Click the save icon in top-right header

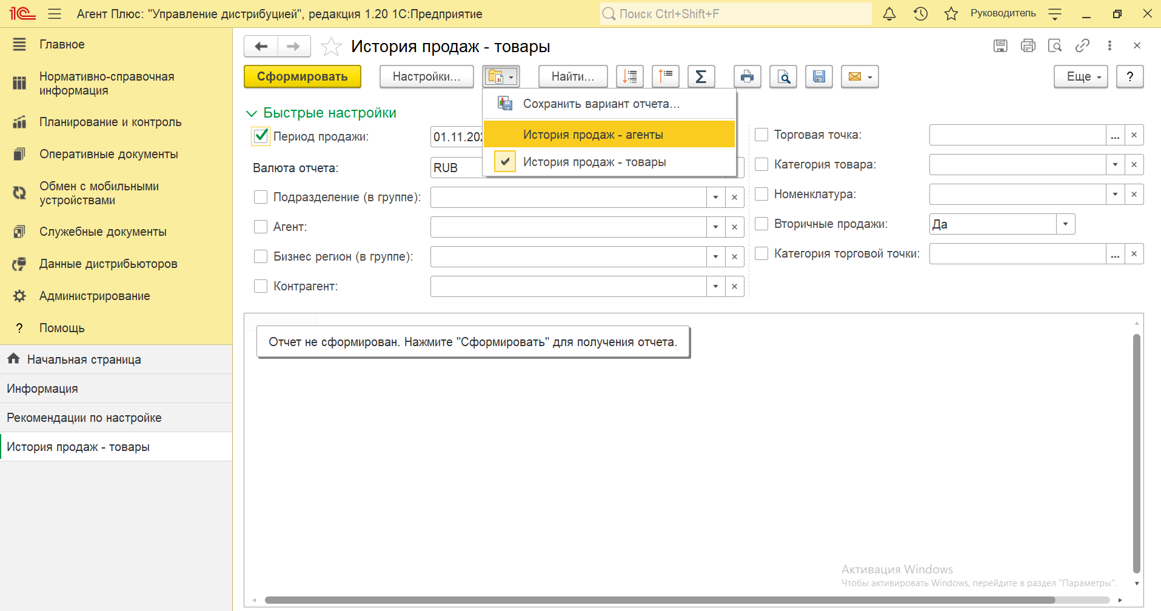(x=1000, y=45)
